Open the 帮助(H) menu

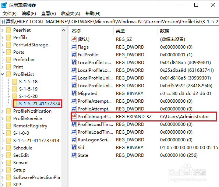(93, 14)
